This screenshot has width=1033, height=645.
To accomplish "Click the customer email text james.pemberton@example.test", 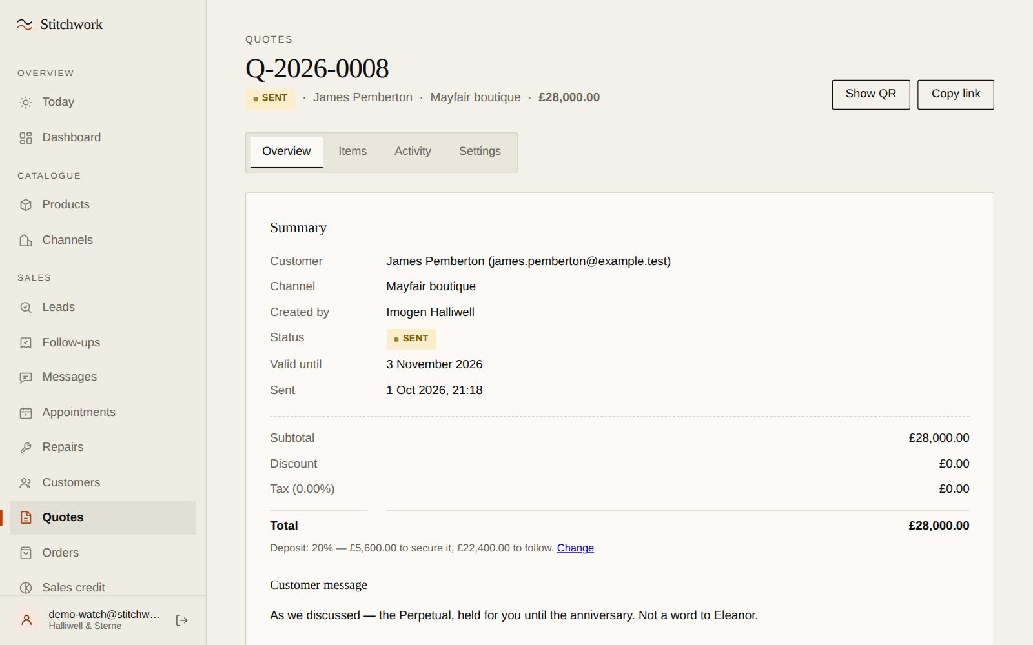I will click(x=579, y=261).
